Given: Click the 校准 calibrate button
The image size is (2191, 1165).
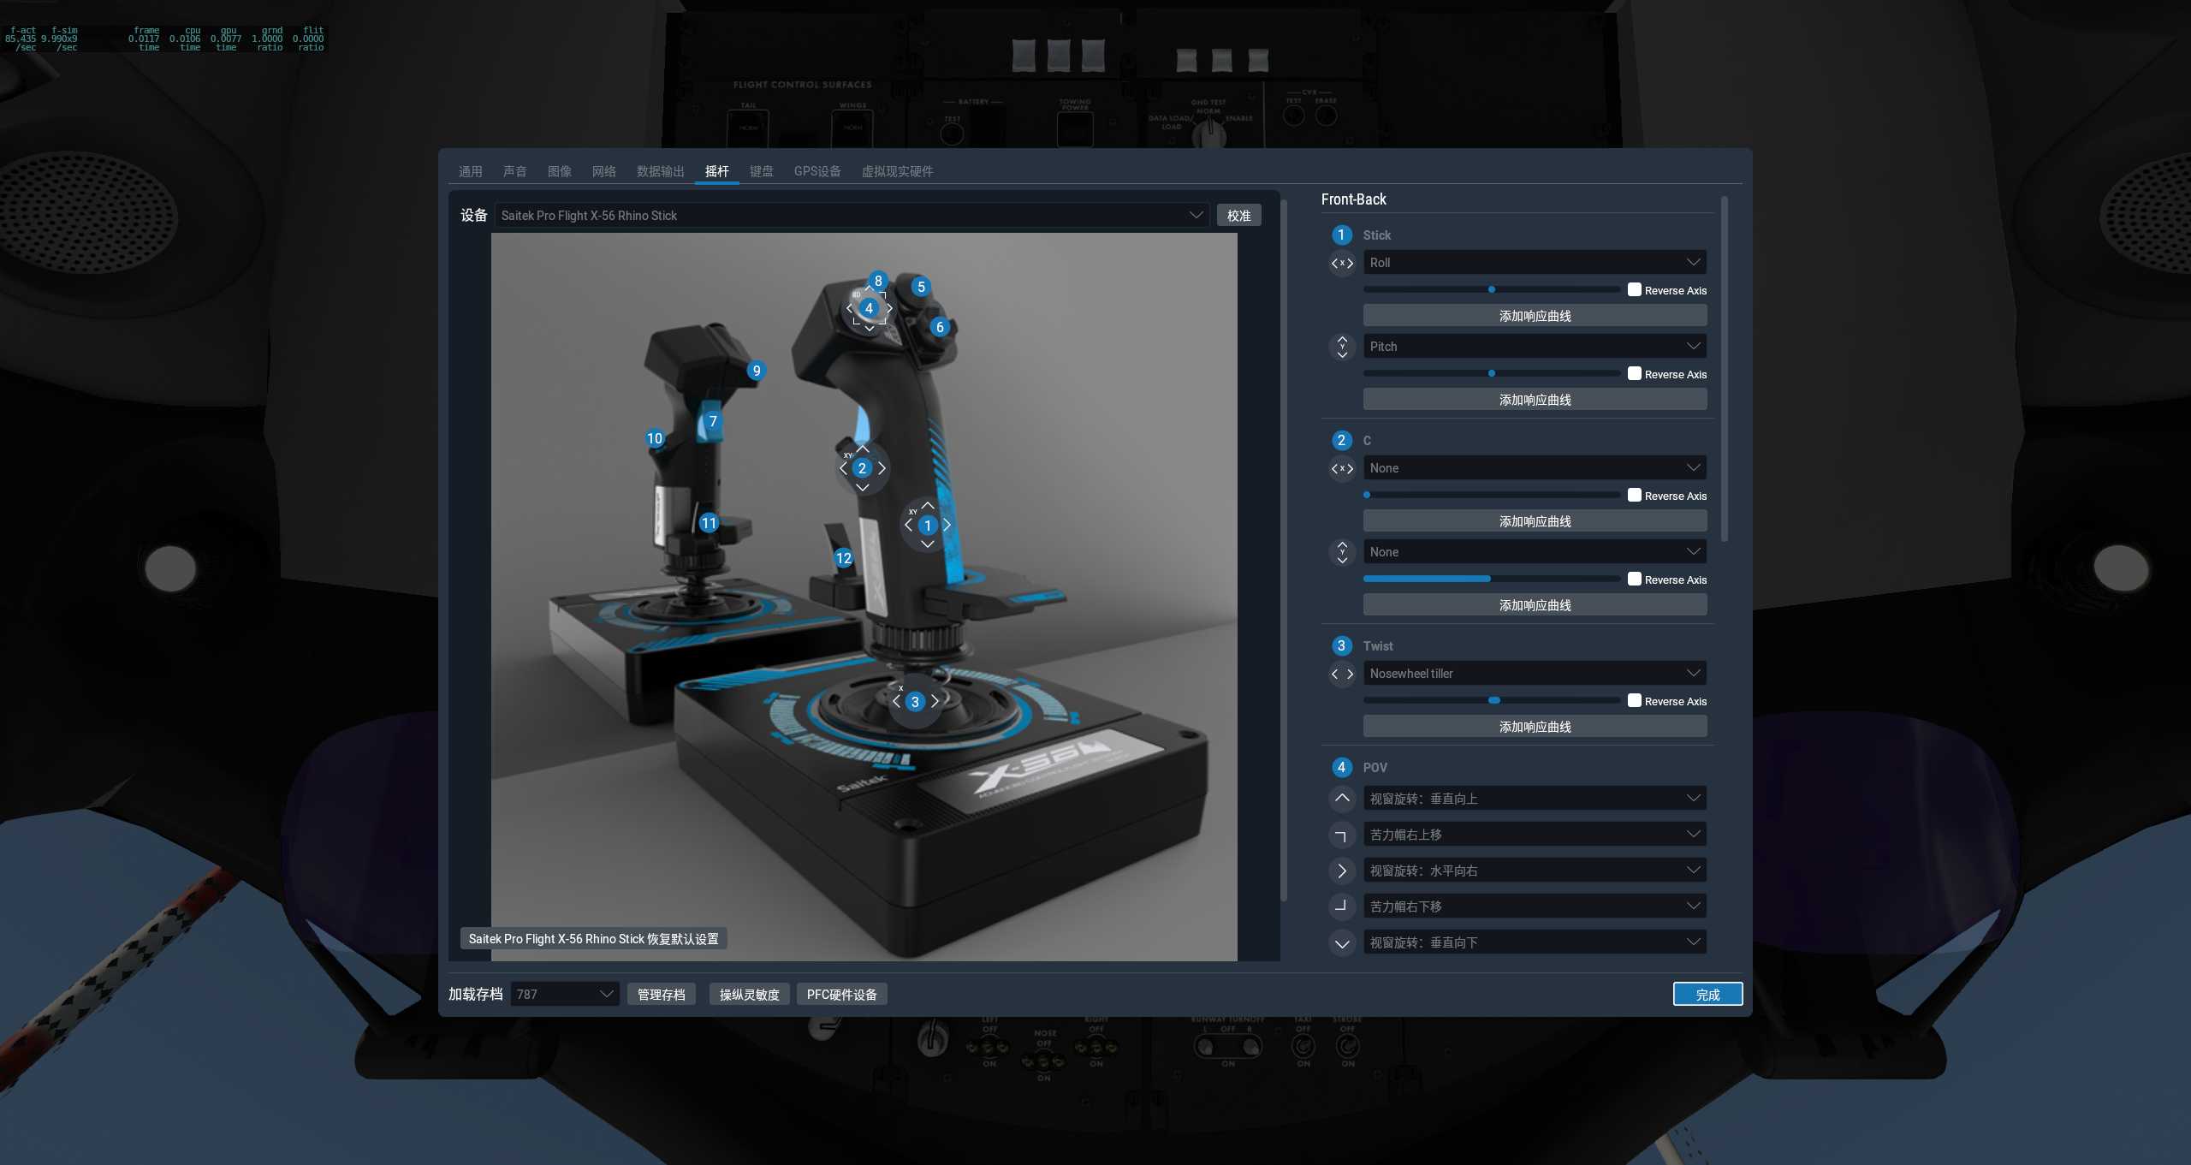Looking at the screenshot, I should pyautogui.click(x=1238, y=216).
